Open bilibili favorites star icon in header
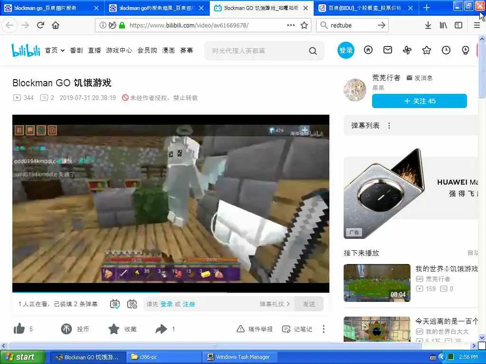Image resolution: width=486 pixels, height=364 pixels. click(427, 50)
